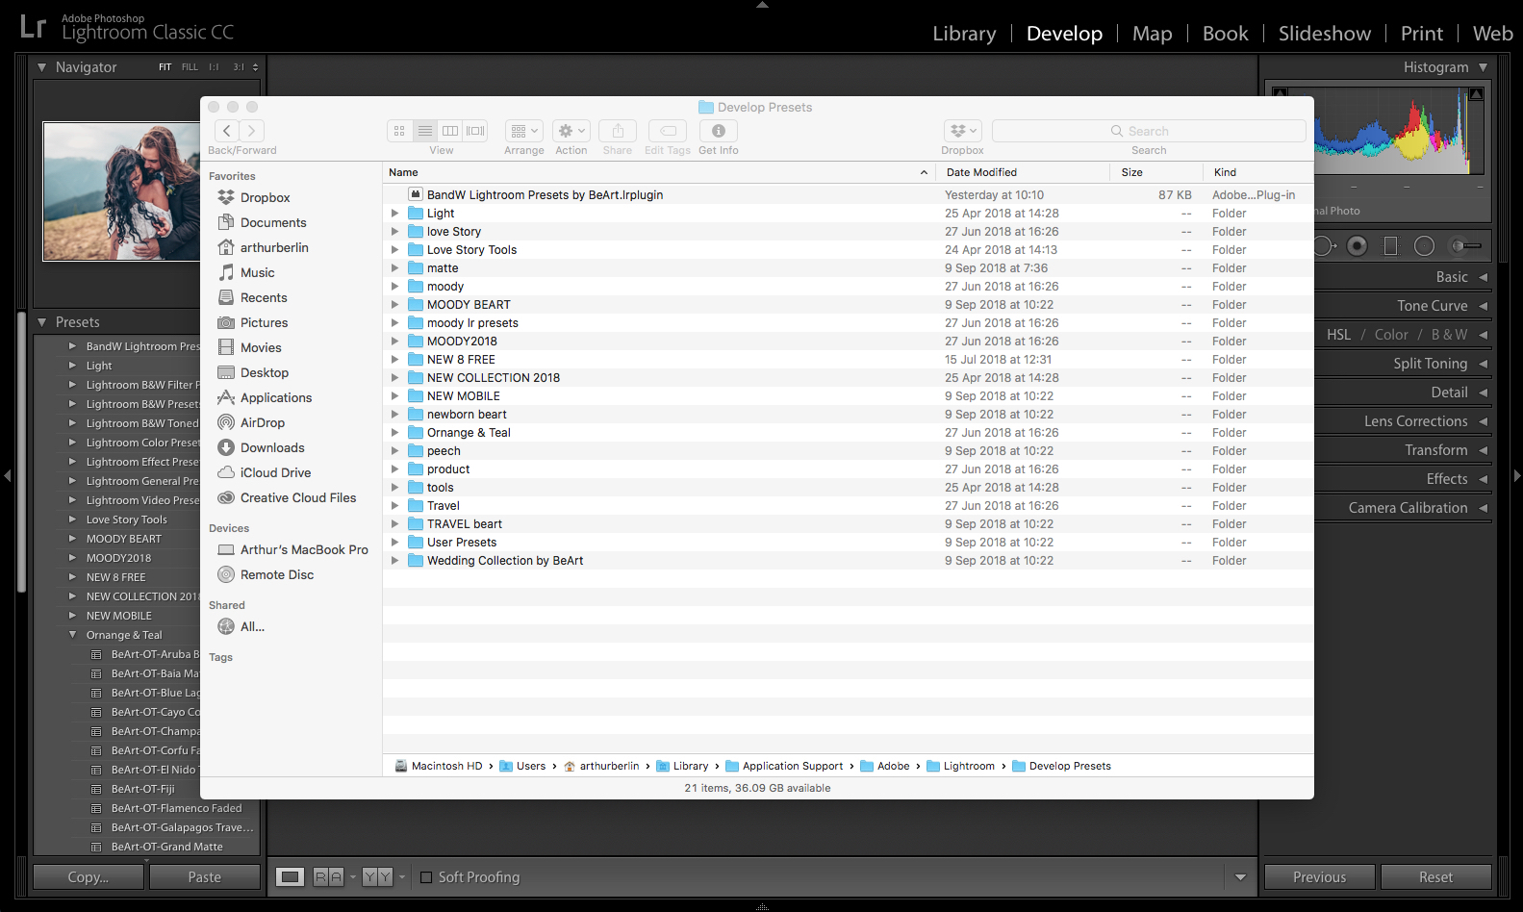This screenshot has width=1523, height=912.
Task: Switch to Book module in Lightroom
Action: (1225, 34)
